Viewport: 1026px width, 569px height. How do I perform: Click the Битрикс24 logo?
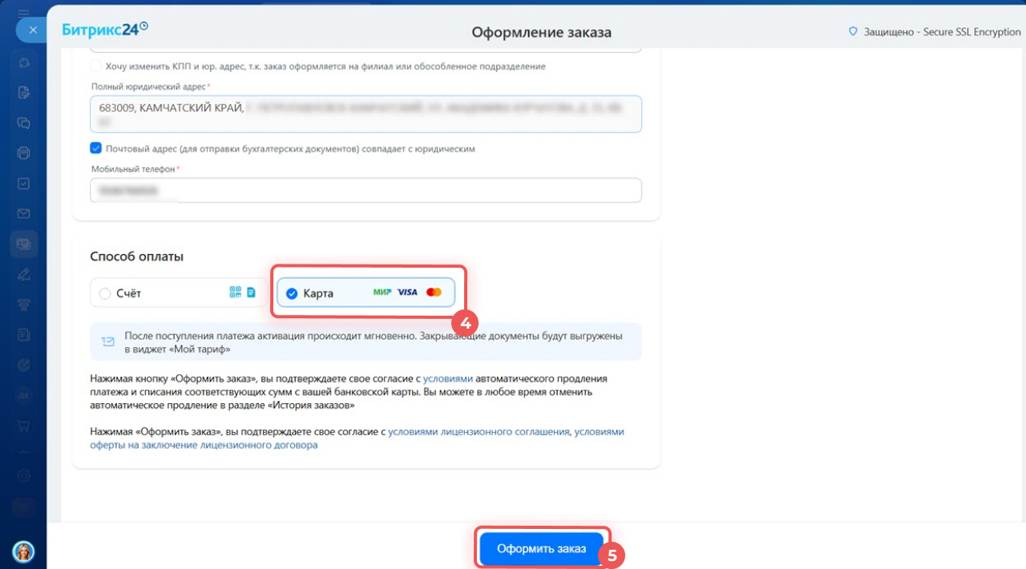(105, 30)
